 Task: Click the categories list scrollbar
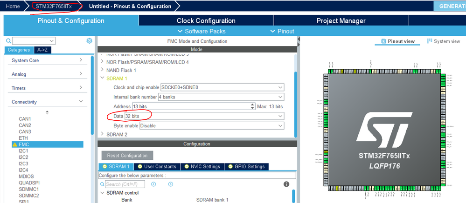(92, 95)
